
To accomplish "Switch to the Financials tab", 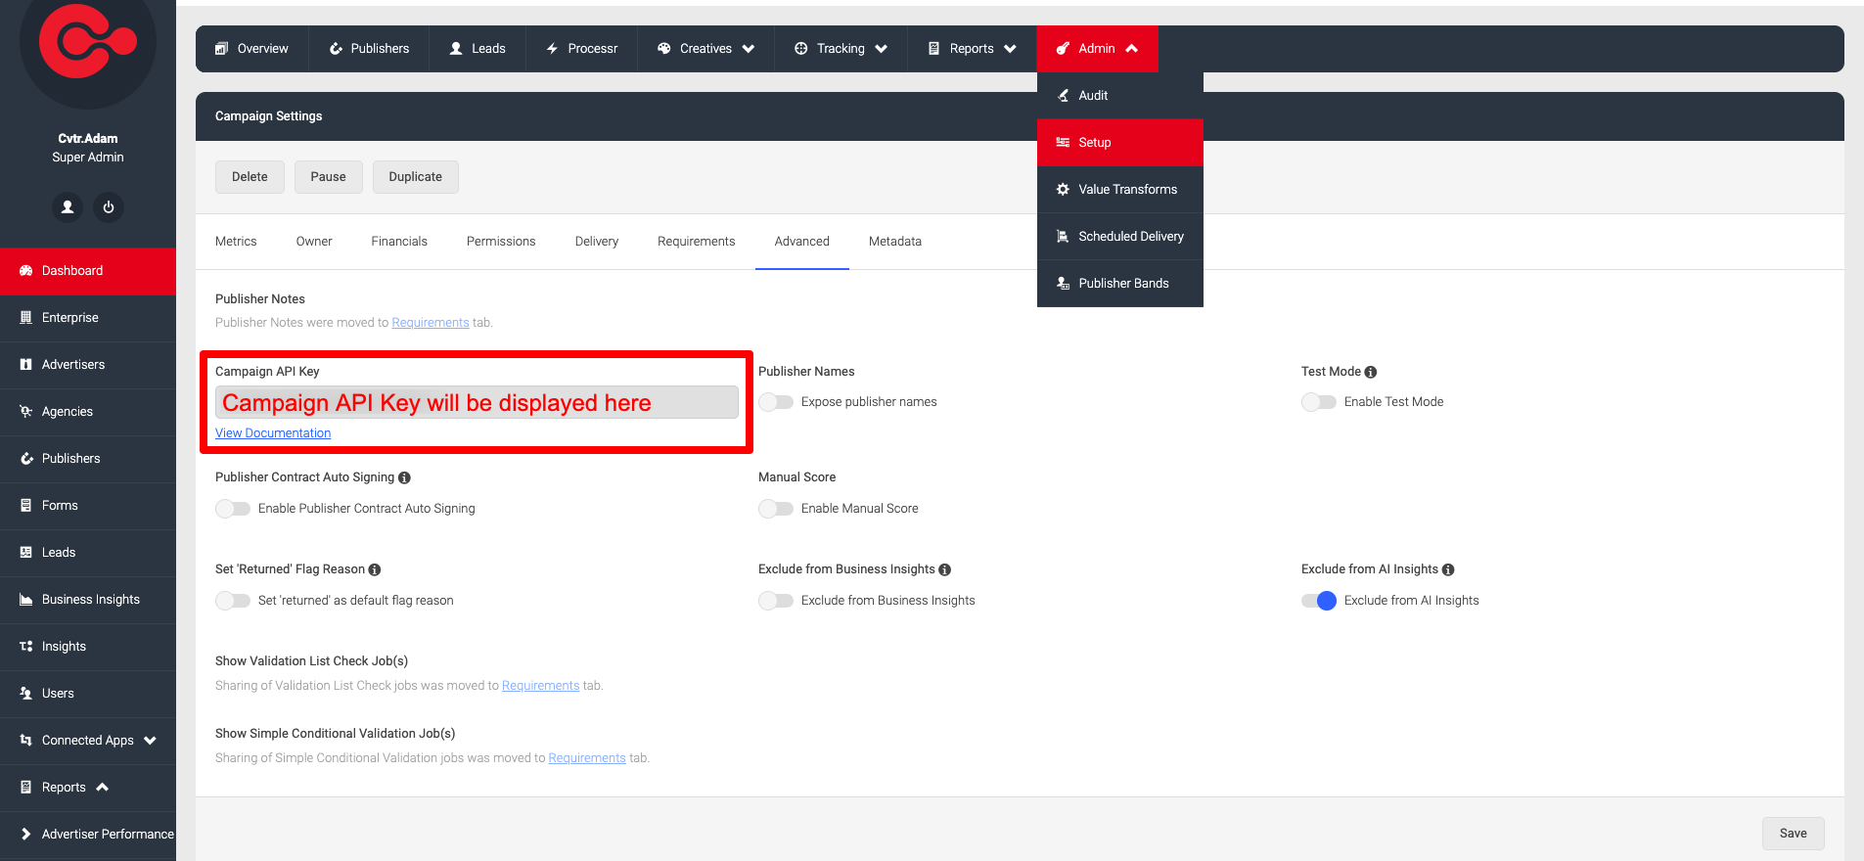I will click(x=399, y=242).
